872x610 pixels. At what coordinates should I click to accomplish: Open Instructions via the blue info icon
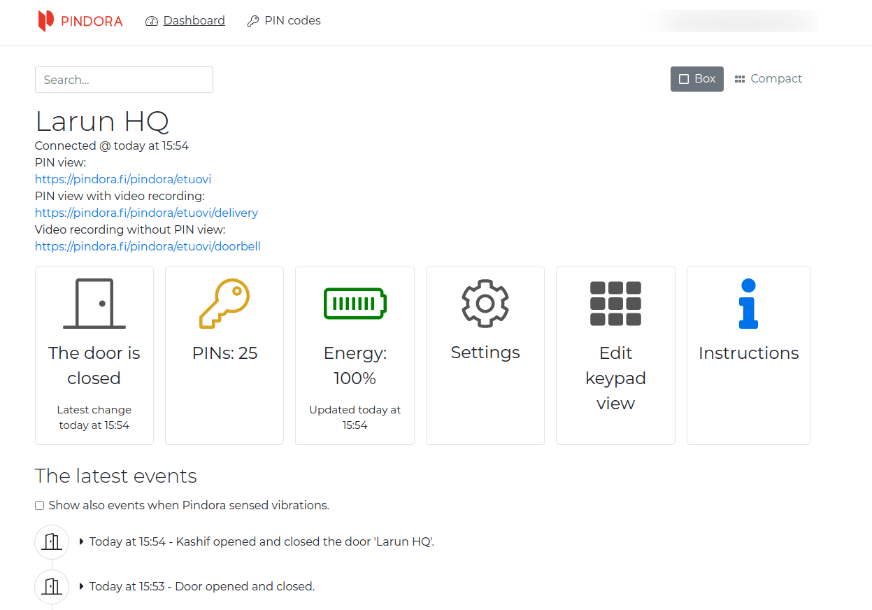(748, 303)
